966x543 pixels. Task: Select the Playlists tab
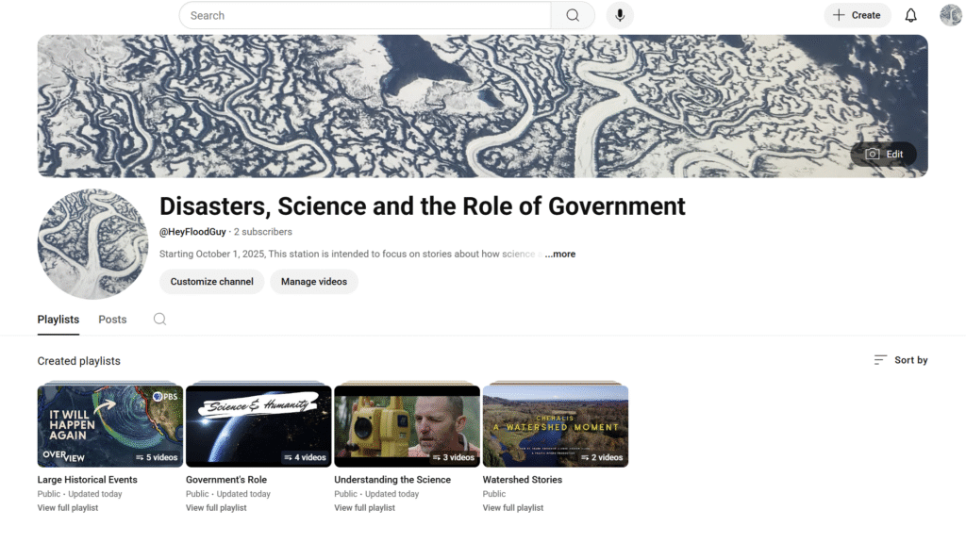58,320
